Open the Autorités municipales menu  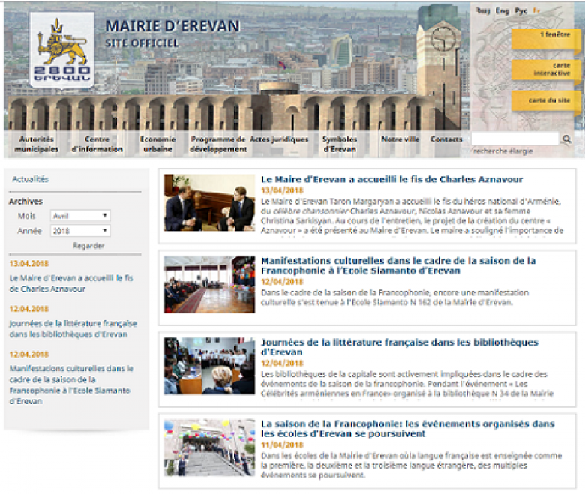[x=37, y=144]
